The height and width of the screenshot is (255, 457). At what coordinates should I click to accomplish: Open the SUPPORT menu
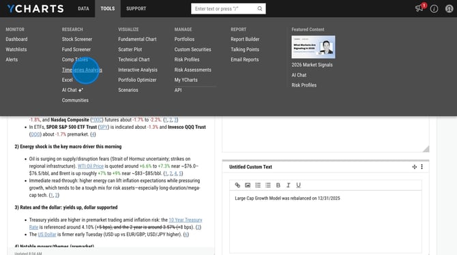tap(136, 9)
